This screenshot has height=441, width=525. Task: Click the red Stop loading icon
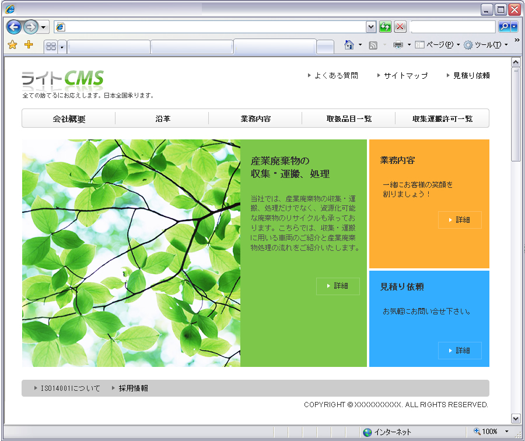400,27
